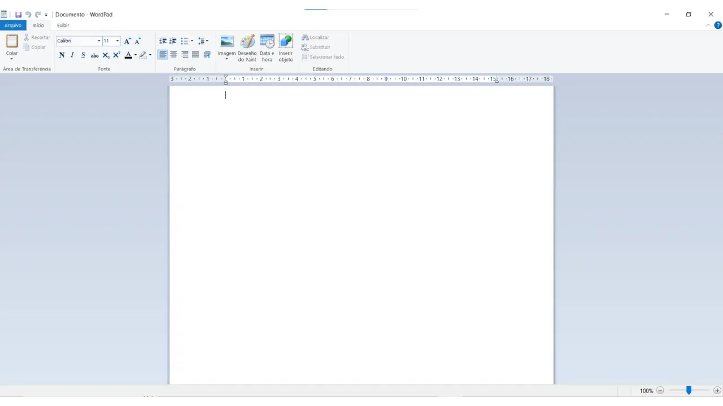Insert a Desenho do Paint drawing
723x406 pixels.
click(247, 48)
